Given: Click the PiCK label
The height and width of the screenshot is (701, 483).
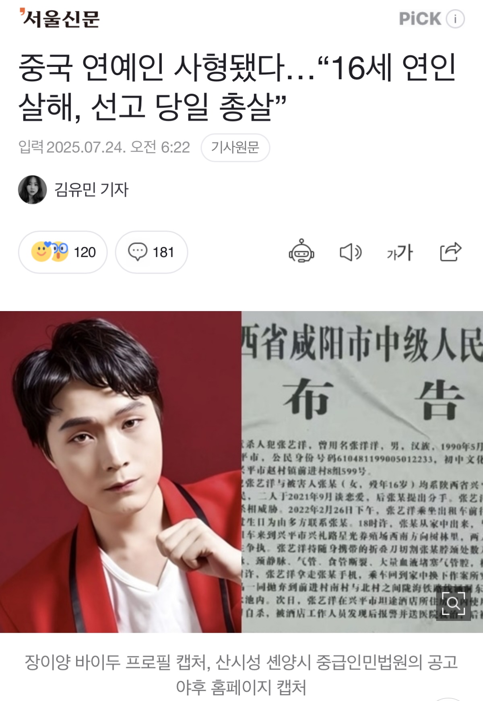Looking at the screenshot, I should point(420,19).
